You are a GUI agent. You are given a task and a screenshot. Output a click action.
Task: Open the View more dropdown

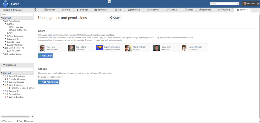click(7, 121)
